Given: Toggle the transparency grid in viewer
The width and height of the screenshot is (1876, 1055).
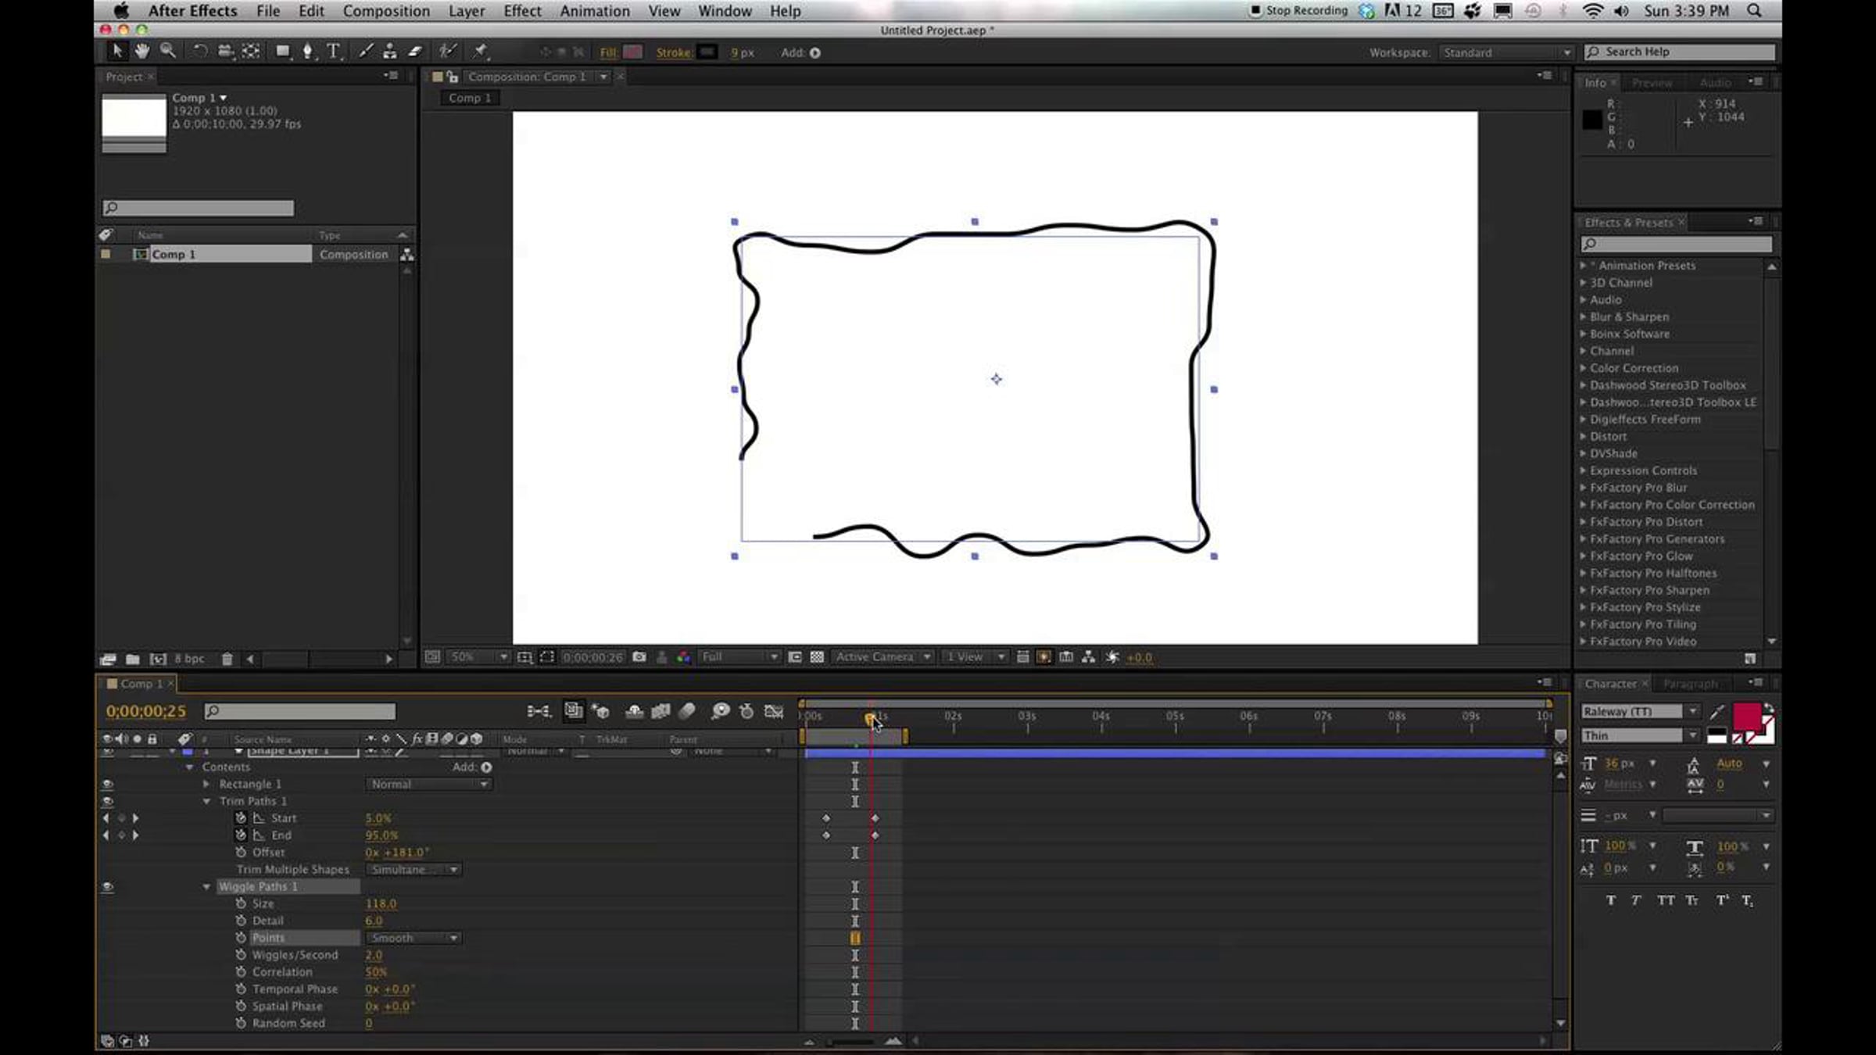Looking at the screenshot, I should 817,657.
